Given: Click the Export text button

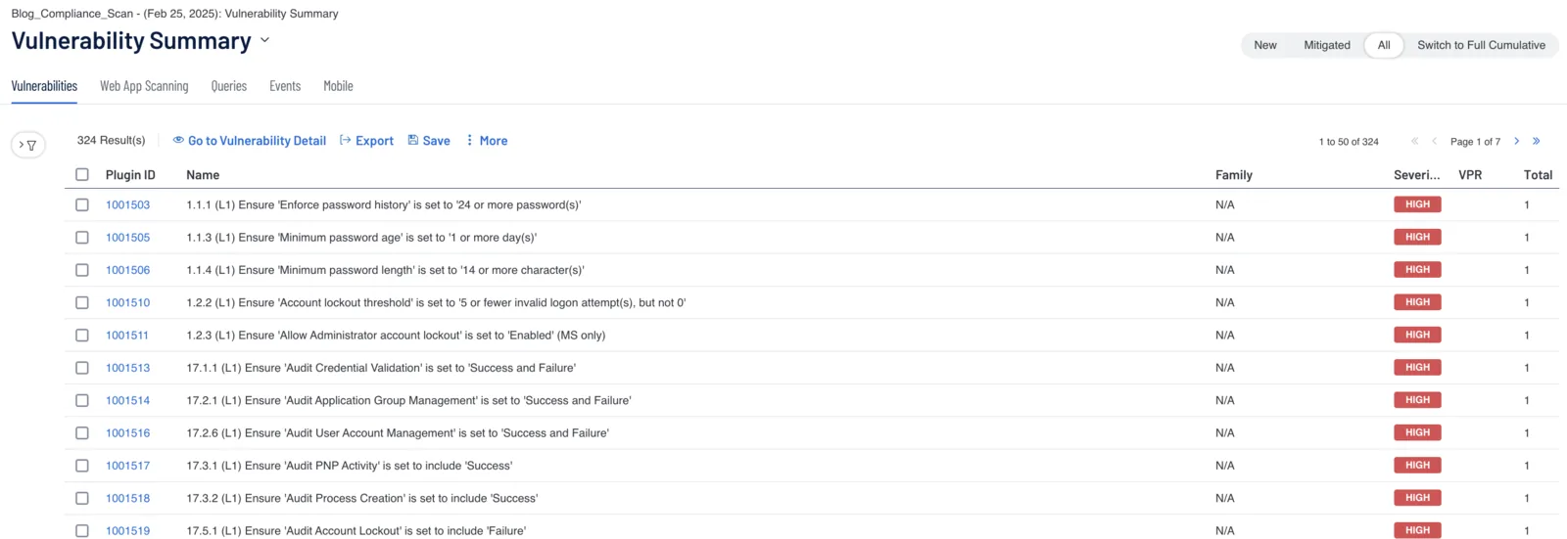Looking at the screenshot, I should coord(374,141).
